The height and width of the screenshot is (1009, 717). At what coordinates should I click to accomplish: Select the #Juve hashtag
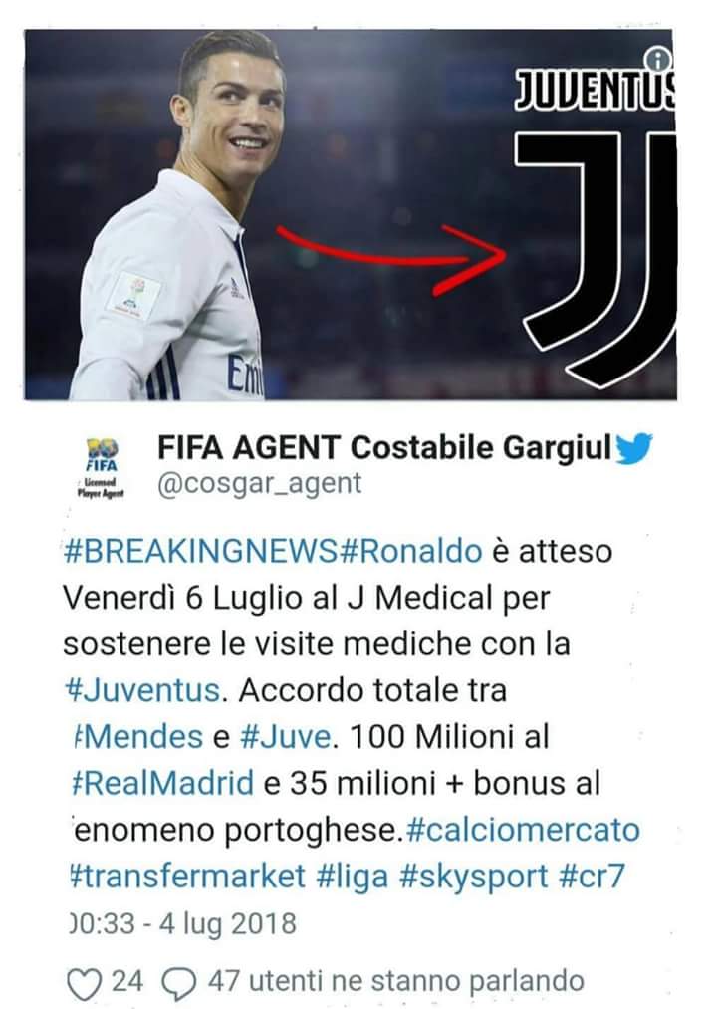click(285, 737)
